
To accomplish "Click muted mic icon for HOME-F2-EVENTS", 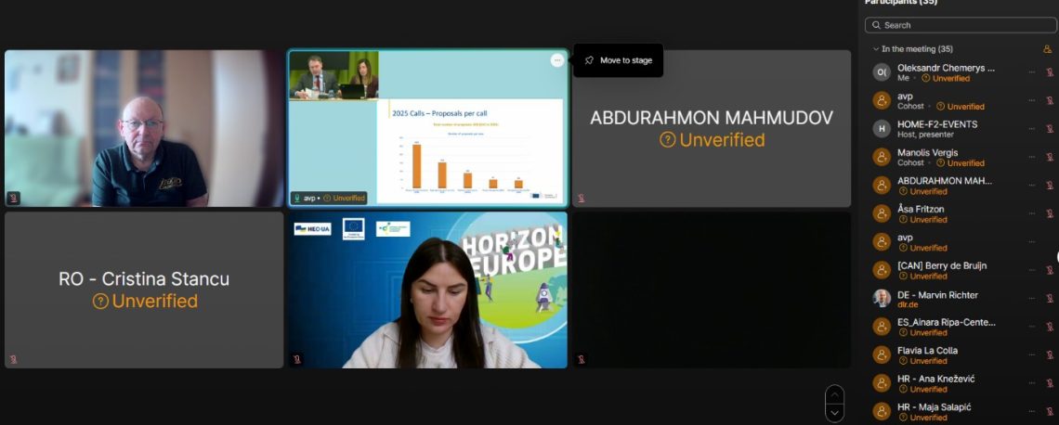I will [x=1050, y=129].
